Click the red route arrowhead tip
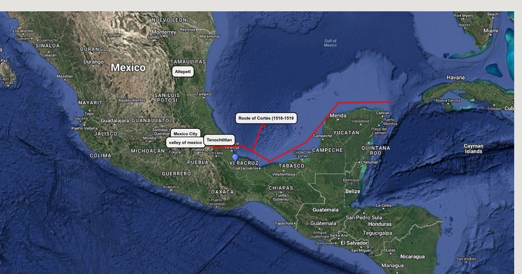The height and width of the screenshot is (274, 522). point(264,125)
